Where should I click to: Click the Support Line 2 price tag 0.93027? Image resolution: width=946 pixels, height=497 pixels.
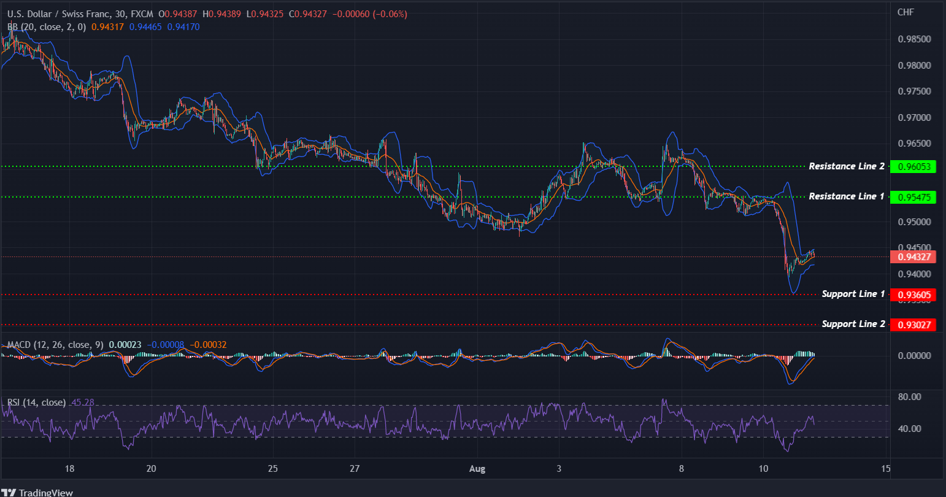[913, 325]
